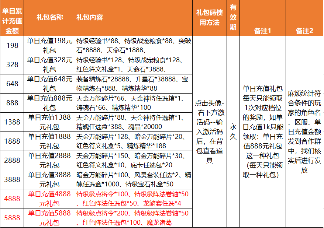
Task: Click the note text starting '麻烦统计符合条件的玩家'
Action: pos(304,131)
